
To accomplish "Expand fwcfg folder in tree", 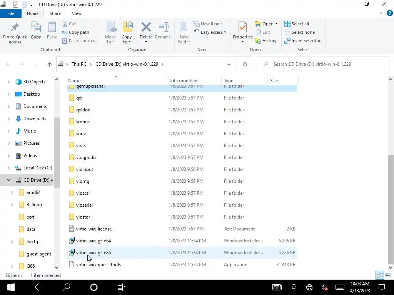I will coord(12,242).
